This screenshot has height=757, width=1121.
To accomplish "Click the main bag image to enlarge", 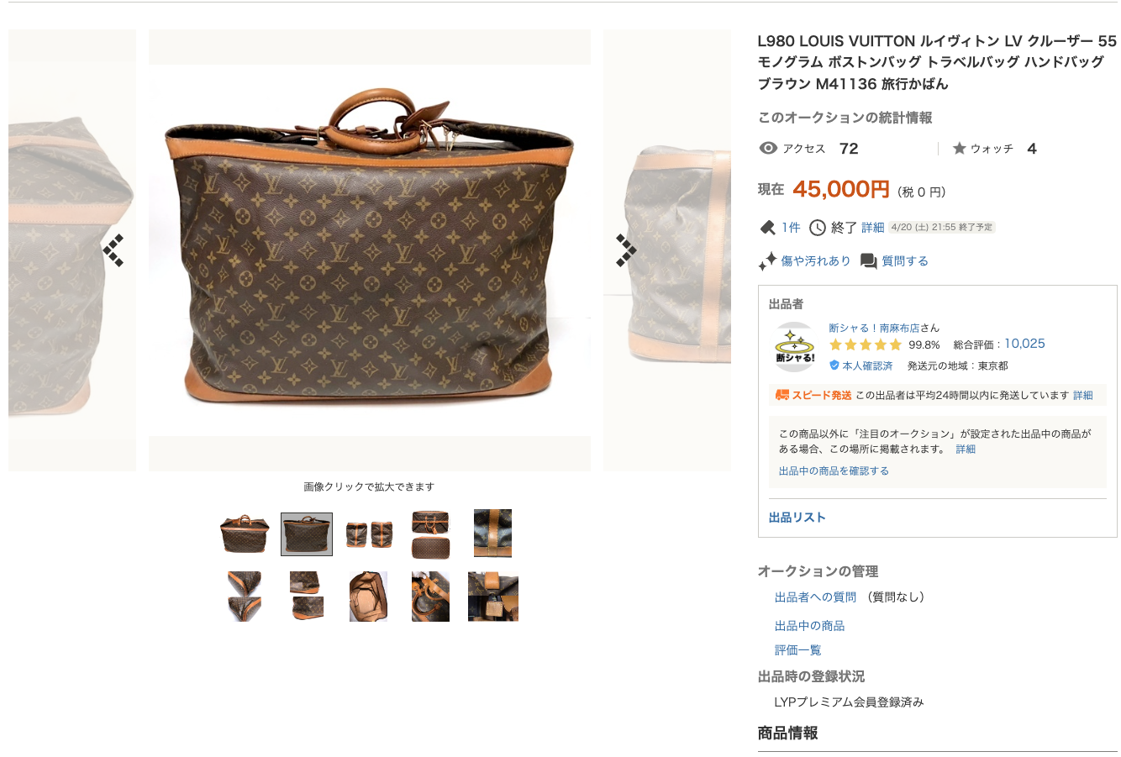I will tap(370, 250).
